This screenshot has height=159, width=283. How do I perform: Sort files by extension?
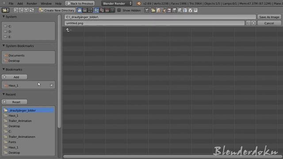pos(102,10)
